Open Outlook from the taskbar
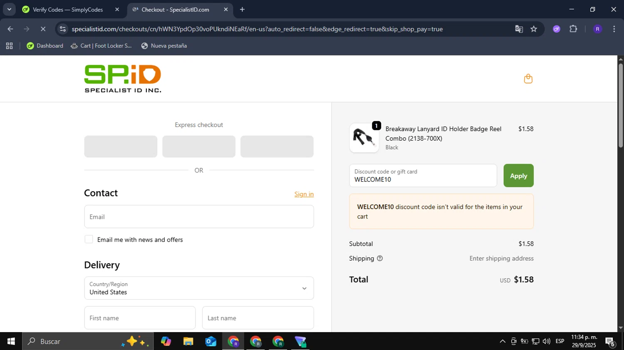This screenshot has width=624, height=350. pyautogui.click(x=211, y=341)
